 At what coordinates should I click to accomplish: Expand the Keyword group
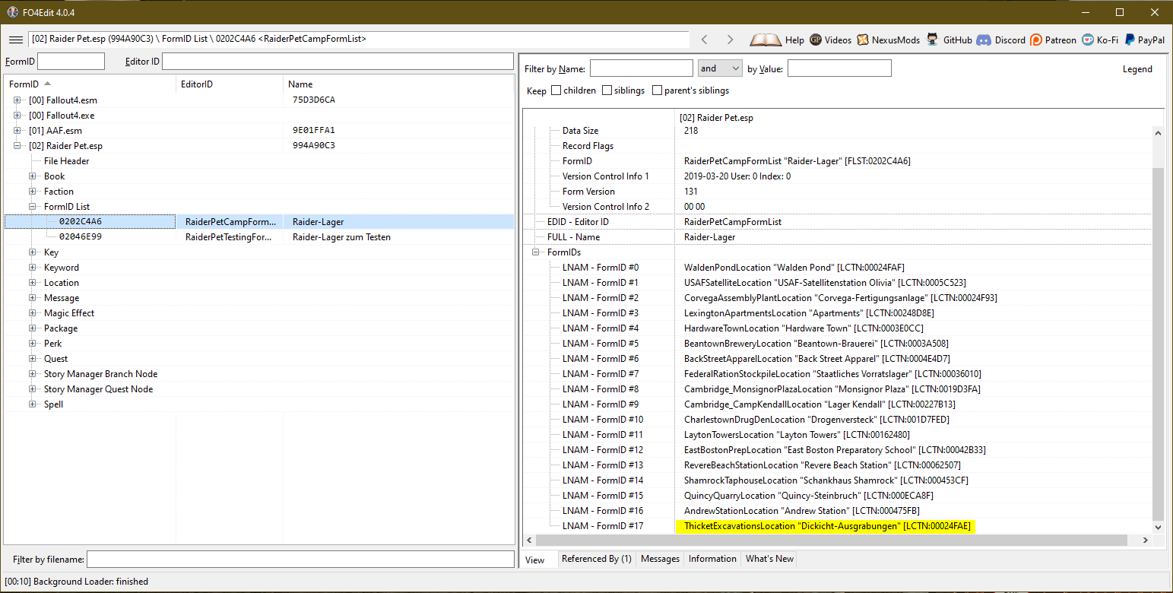click(33, 268)
